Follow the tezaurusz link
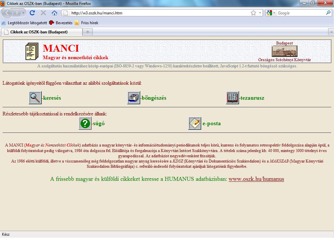The image size is (334, 238). (x=252, y=98)
